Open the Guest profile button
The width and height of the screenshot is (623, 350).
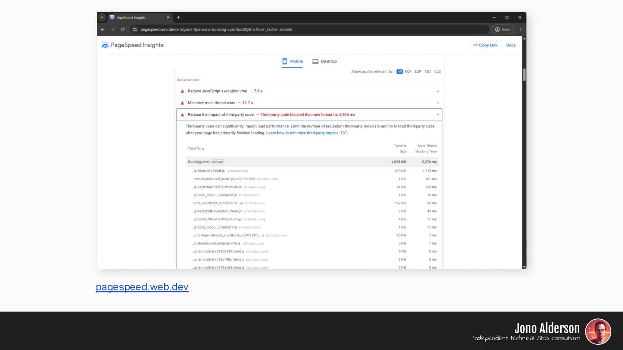tap(503, 29)
